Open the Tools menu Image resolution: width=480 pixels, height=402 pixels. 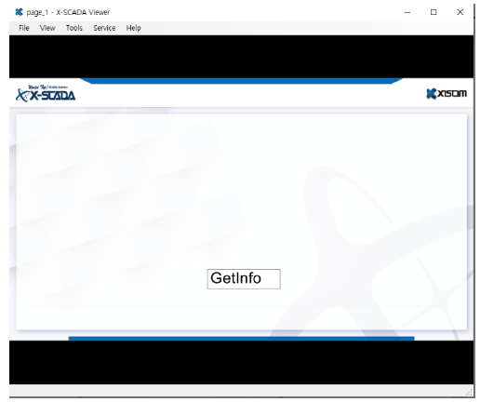74,28
